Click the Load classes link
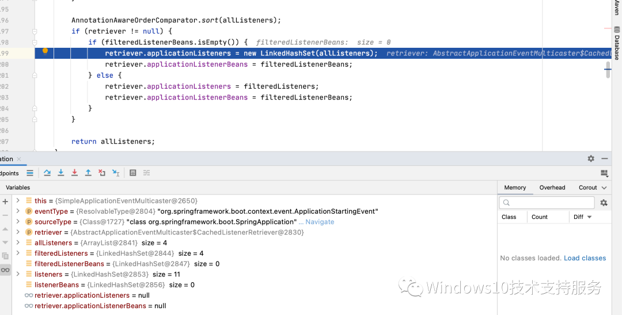The width and height of the screenshot is (622, 315). (x=585, y=258)
